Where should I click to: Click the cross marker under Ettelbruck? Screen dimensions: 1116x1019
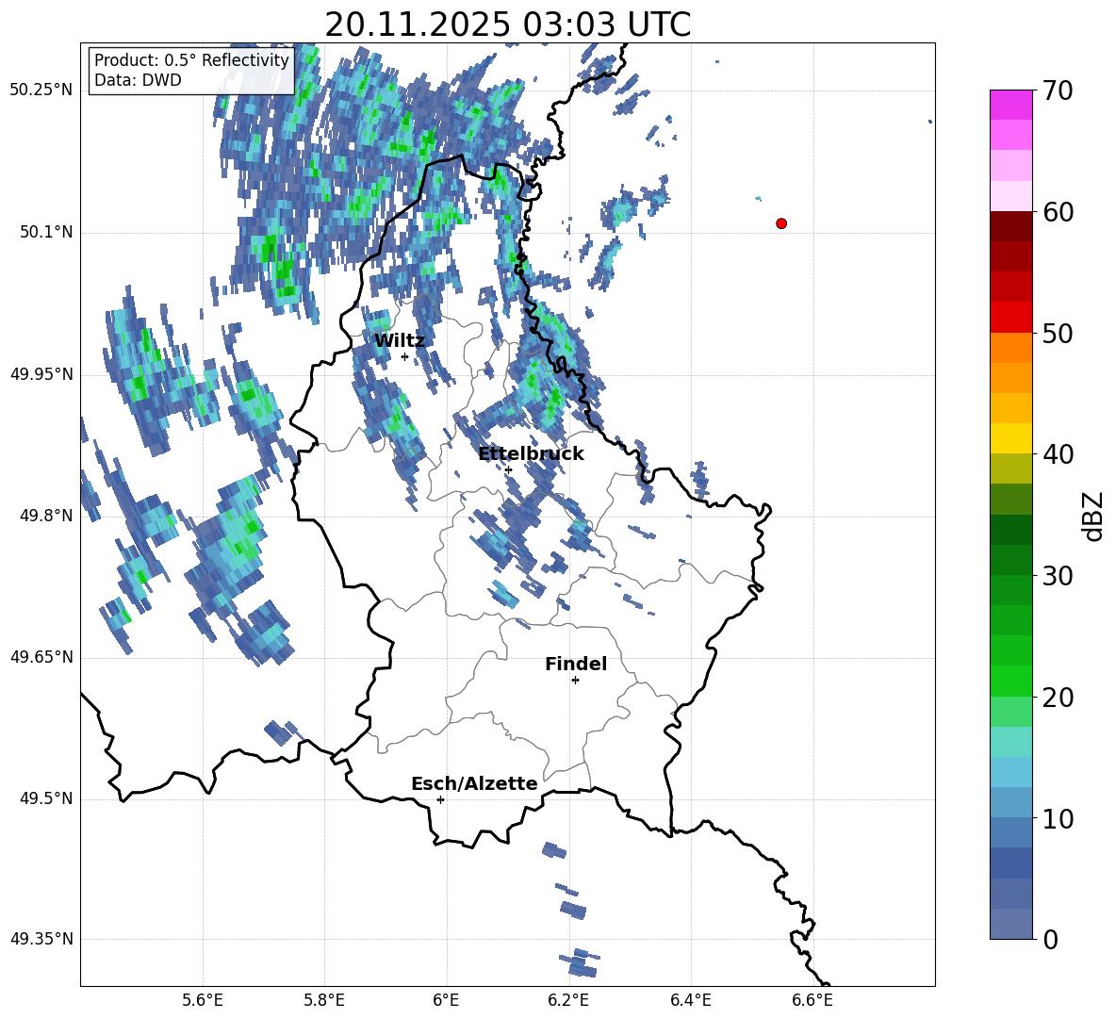pyautogui.click(x=508, y=469)
